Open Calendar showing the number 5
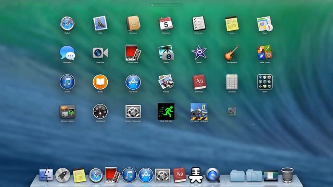Viewport: 333px width, 187px height. click(x=166, y=23)
